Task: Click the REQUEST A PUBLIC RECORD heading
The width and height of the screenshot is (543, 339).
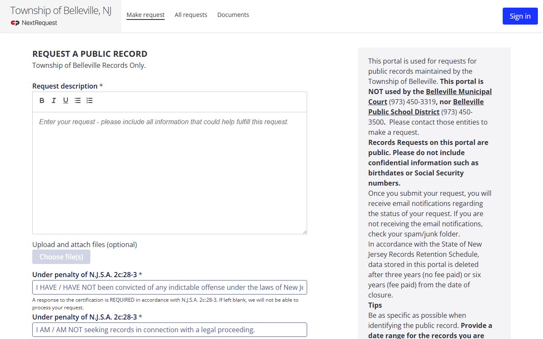Action: [90, 54]
